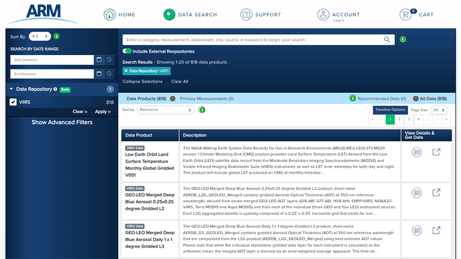Click the Data Product column header
The image size is (461, 259).
(150, 135)
